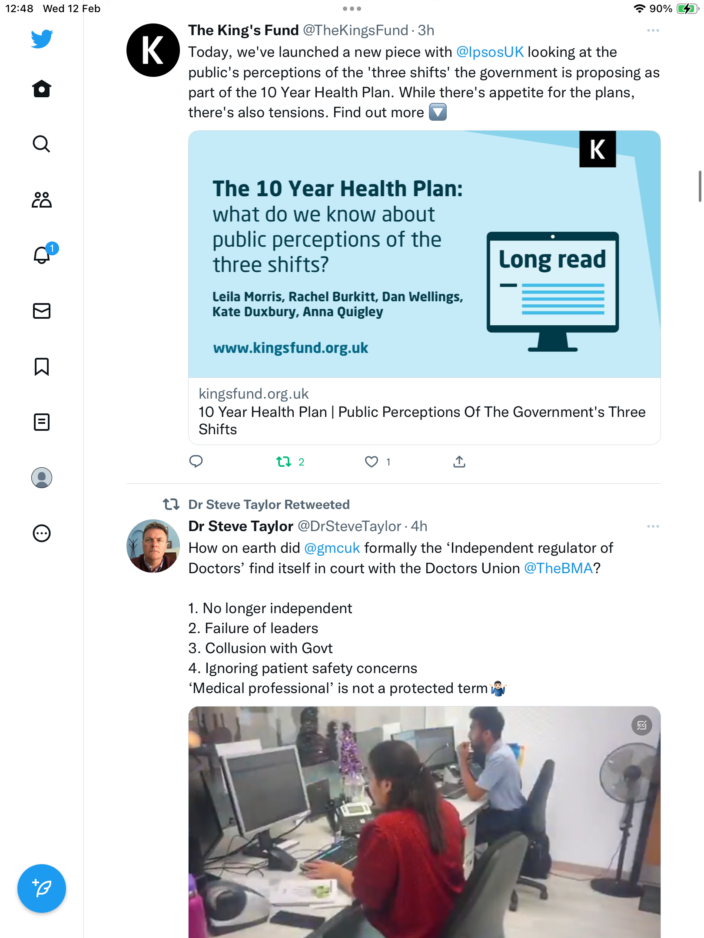This screenshot has height=938, width=704.
Task: Open the @TheBMA mention link
Action: click(558, 568)
